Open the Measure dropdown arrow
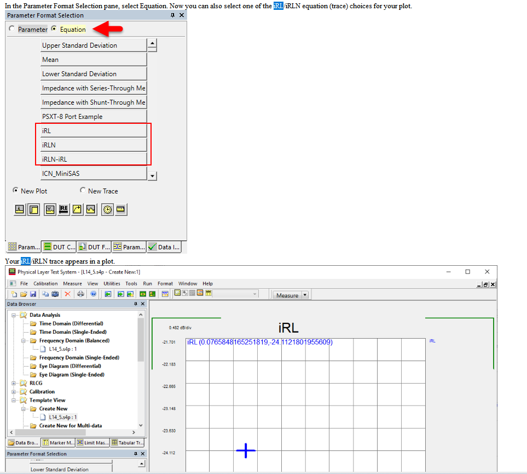This screenshot has height=474, width=527. click(305, 295)
